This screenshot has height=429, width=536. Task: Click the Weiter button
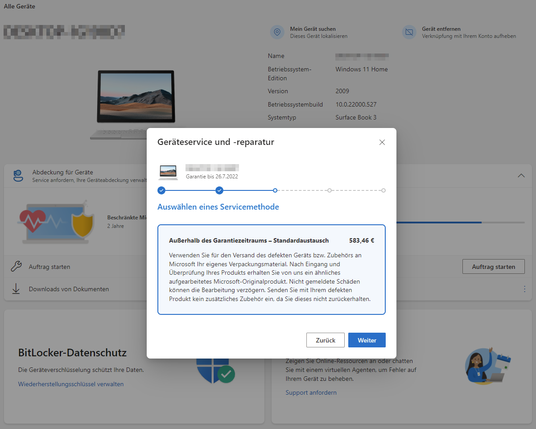[367, 340]
